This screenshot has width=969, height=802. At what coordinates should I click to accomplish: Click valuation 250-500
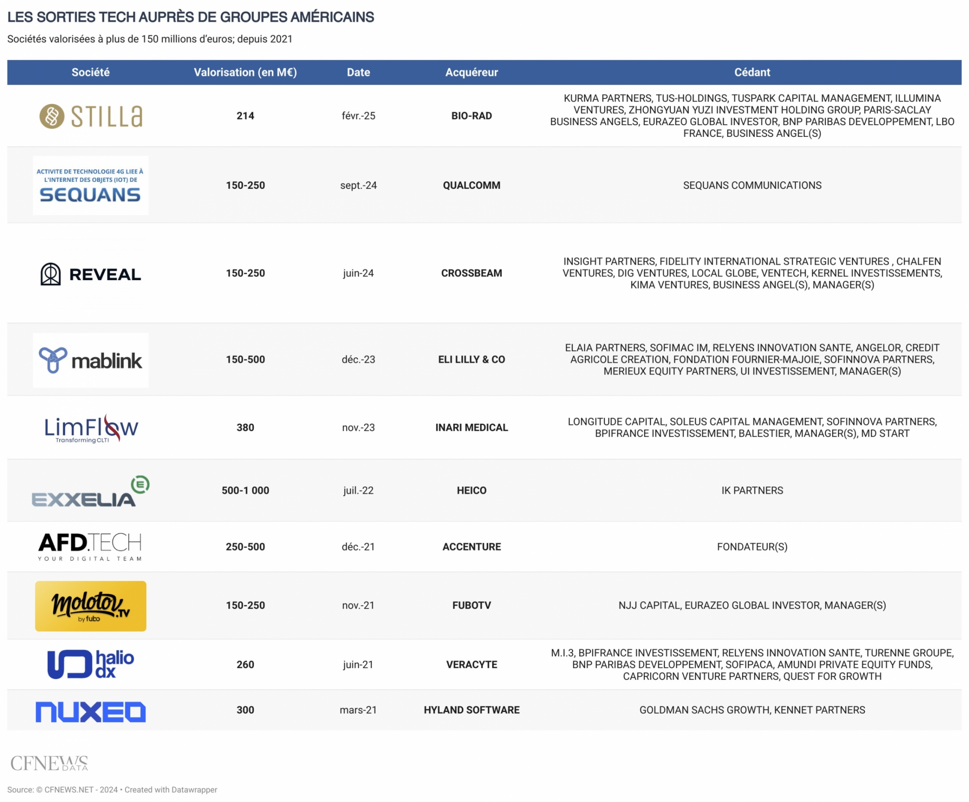tap(246, 547)
